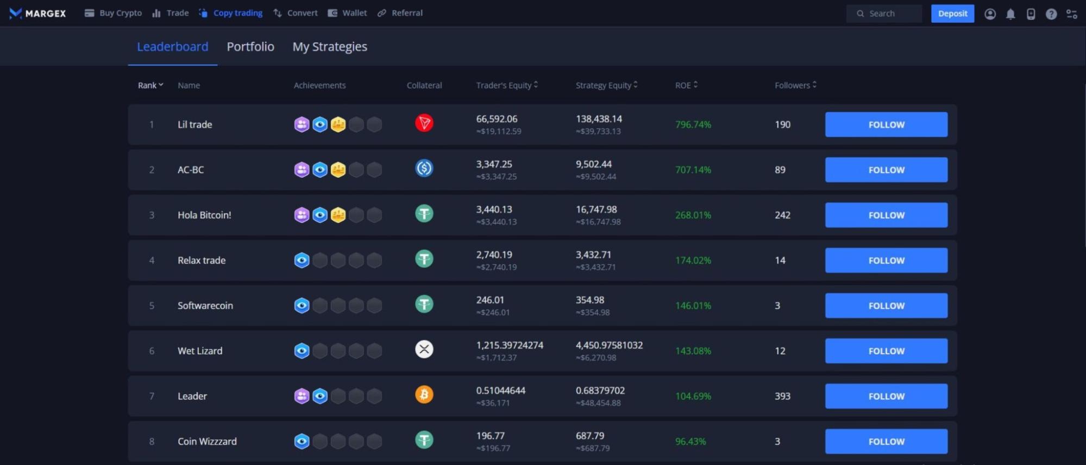This screenshot has width=1086, height=465.
Task: Open the help question mark icon
Action: 1051,14
